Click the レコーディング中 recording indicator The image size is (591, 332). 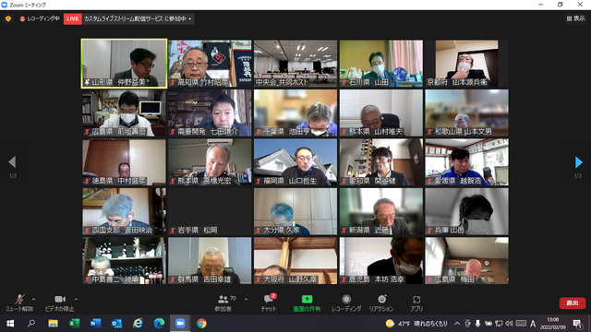click(40, 18)
